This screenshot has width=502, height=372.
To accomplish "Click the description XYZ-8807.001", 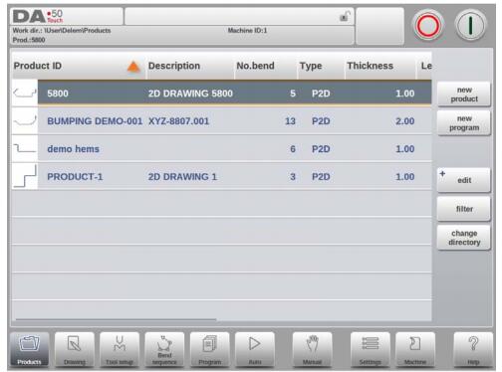I will point(178,121).
